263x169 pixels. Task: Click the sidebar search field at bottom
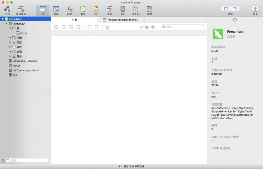[27, 160]
